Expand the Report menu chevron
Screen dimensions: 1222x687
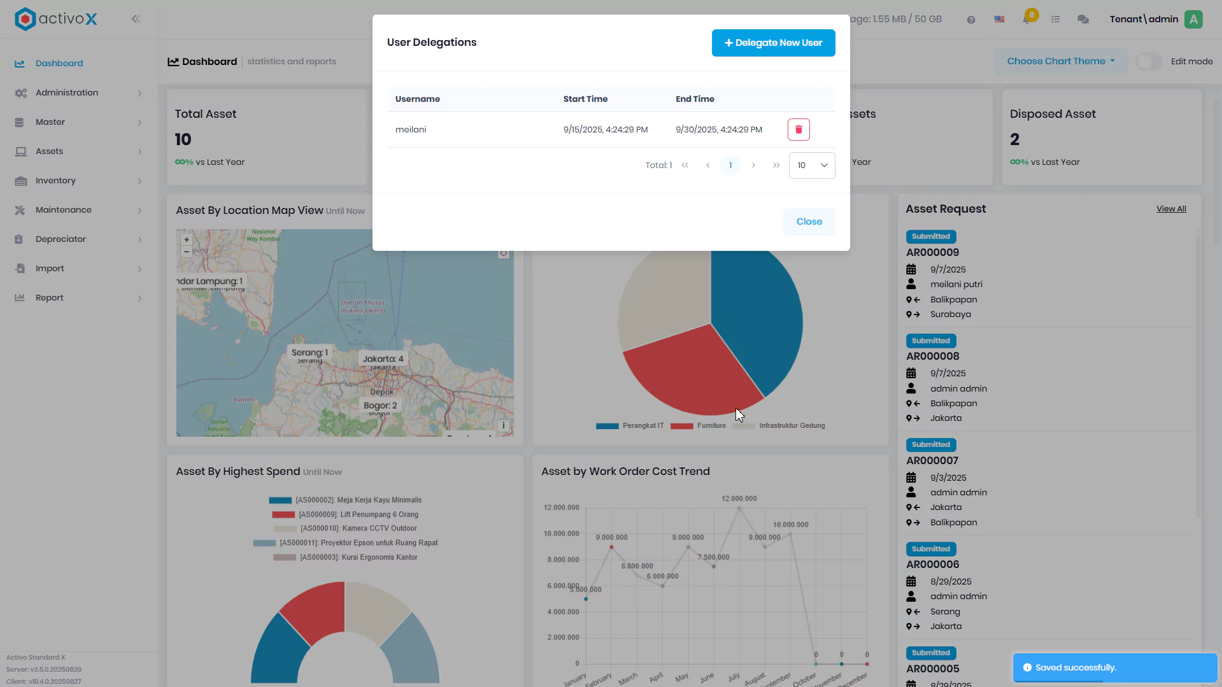139,298
